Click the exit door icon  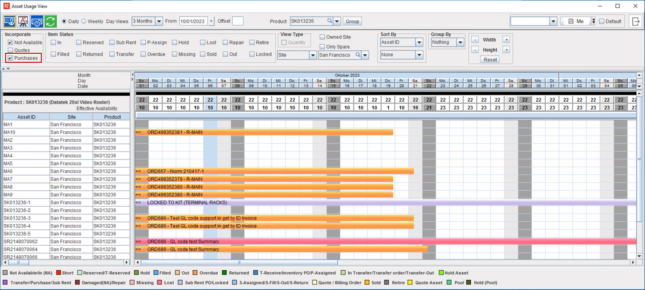pos(635,21)
